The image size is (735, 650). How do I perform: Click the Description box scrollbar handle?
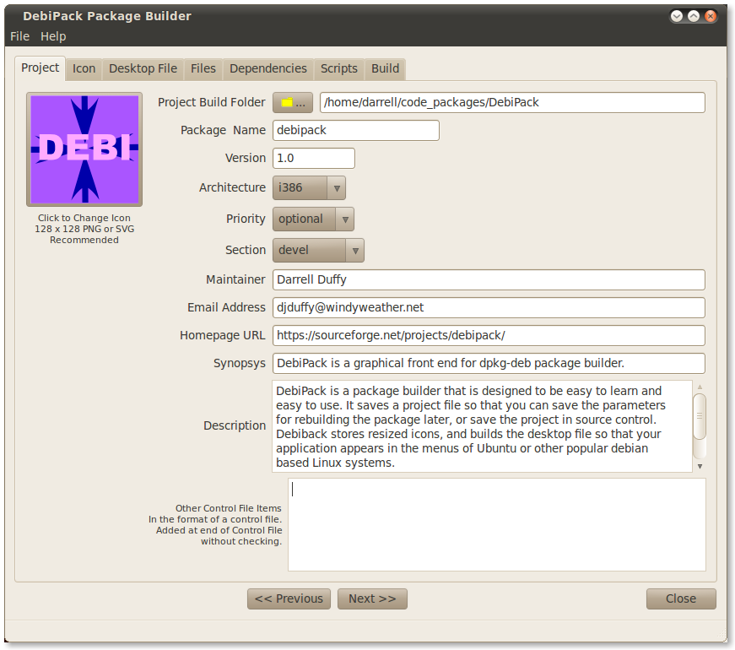tap(700, 415)
